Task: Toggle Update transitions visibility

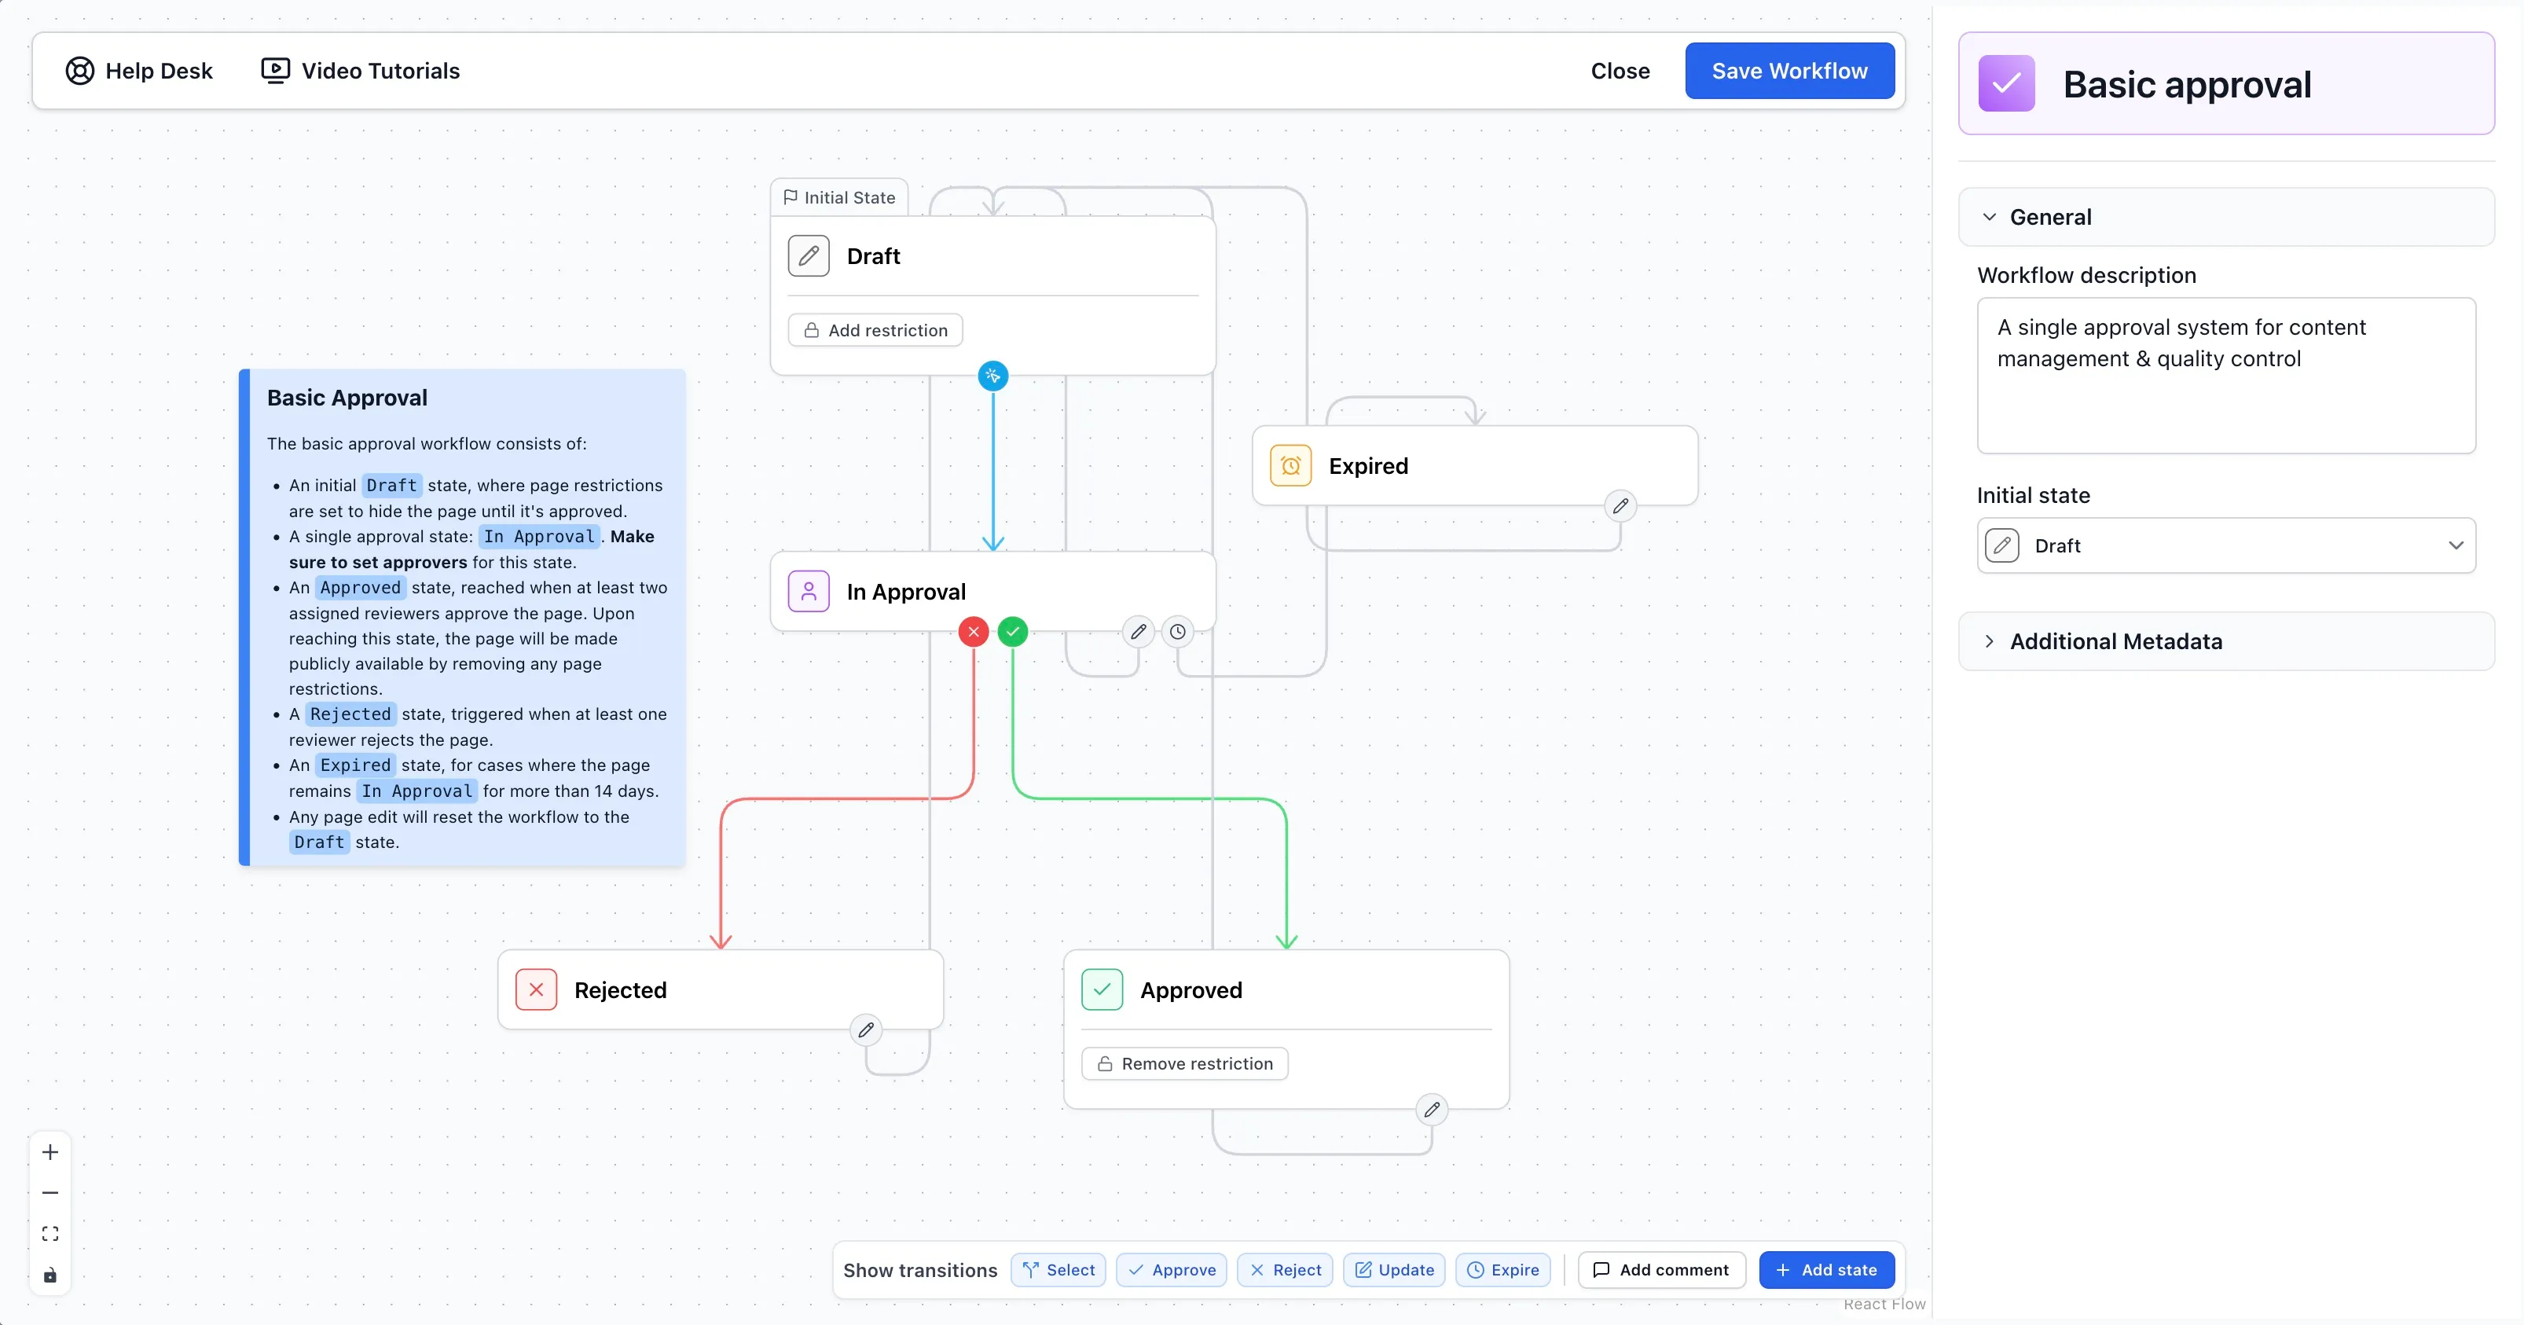Action: point(1393,1270)
